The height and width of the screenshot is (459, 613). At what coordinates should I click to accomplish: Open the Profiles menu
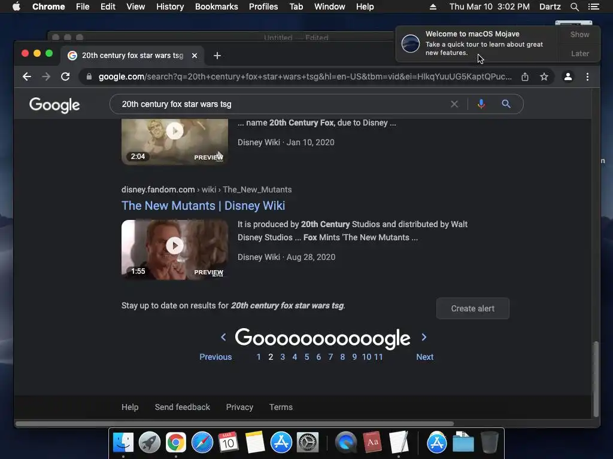tap(263, 7)
